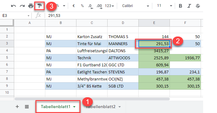The height and width of the screenshot is (113, 217).
Task: Activate the Paint format roller icon
Action: pyautogui.click(x=39, y=6)
